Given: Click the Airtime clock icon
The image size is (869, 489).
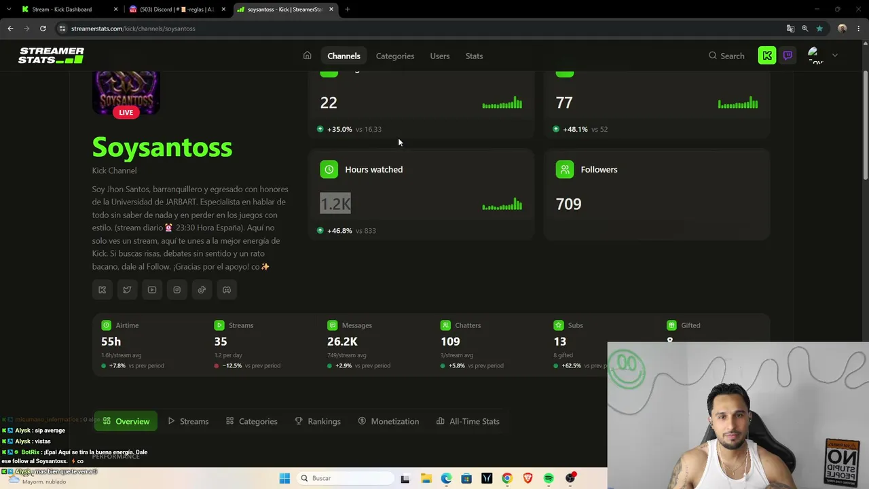Looking at the screenshot, I should [x=106, y=325].
